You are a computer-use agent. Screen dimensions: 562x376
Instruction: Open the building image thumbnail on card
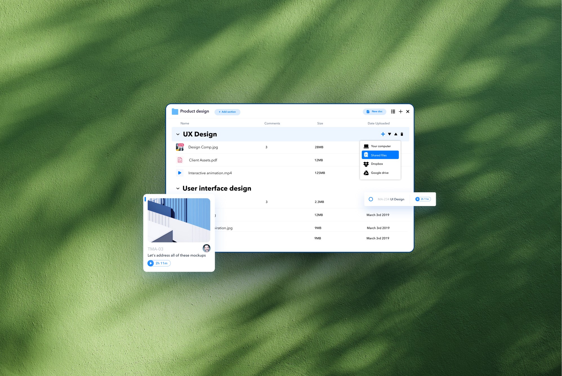tap(179, 220)
